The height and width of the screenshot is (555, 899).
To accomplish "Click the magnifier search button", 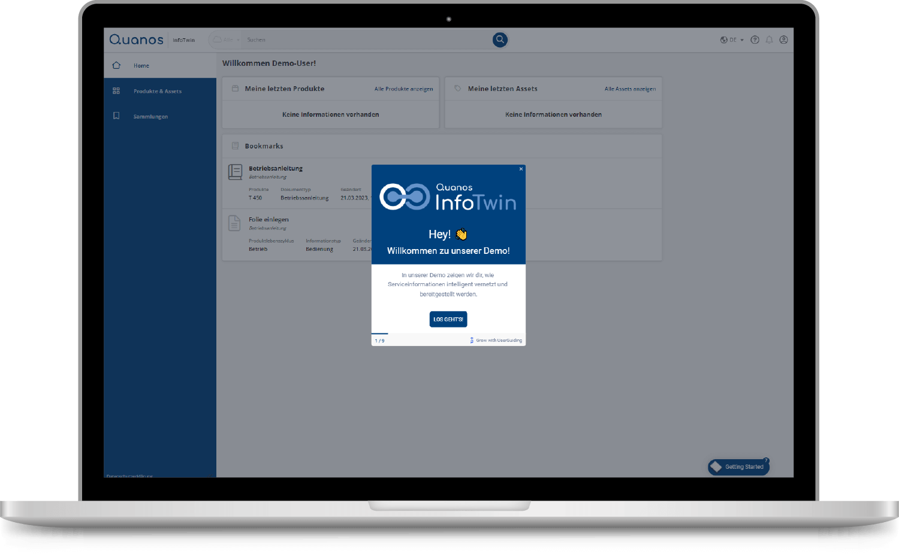I will (500, 40).
